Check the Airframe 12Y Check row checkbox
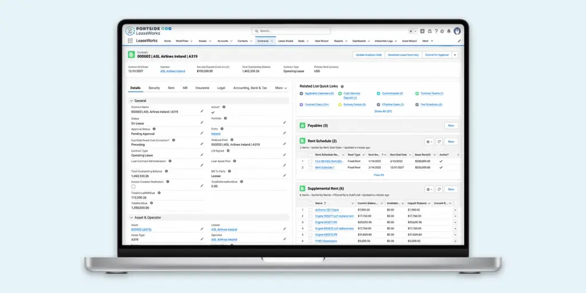586x293 pixels. pos(310,210)
